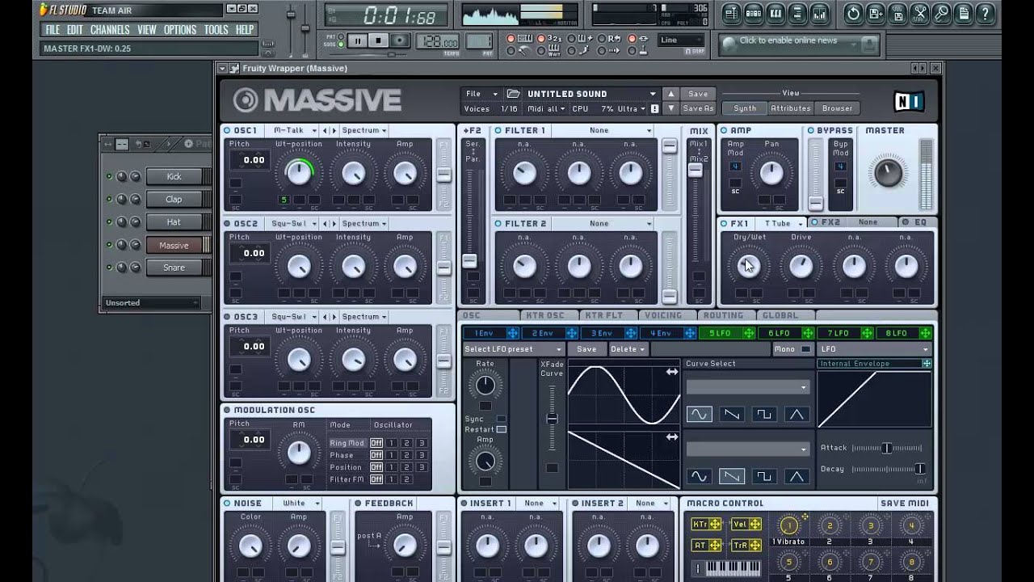Open the mixer window icon

822,13
